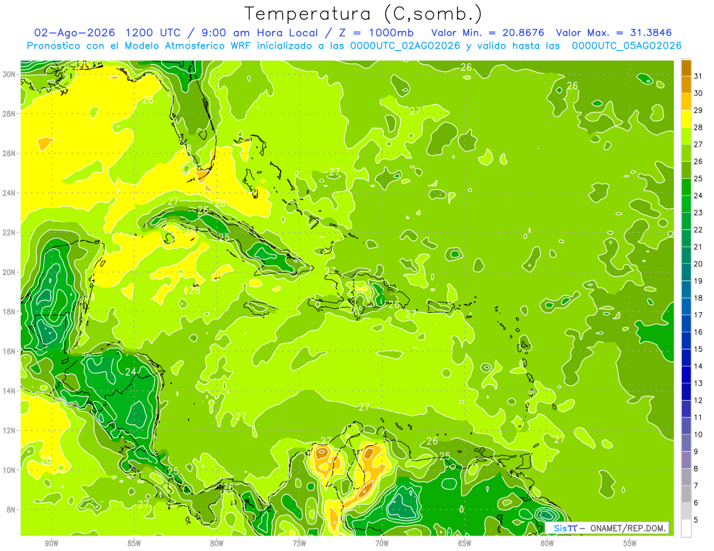Click the "17" label on the color scale
Image resolution: width=714 pixels, height=551 pixels.
coord(699,315)
